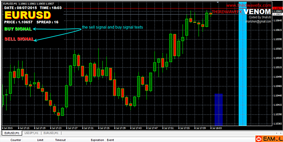This screenshot has height=142, width=283.
Task: Click the red 1.10673 price tag
Action: tap(277, 8)
